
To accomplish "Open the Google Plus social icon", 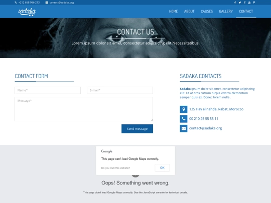I will click(244, 3).
